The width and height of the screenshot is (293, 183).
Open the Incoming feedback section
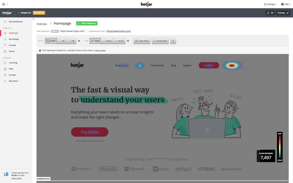point(13,63)
